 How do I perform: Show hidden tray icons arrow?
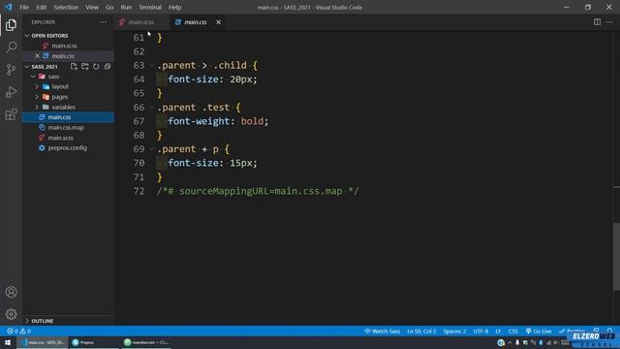510,342
